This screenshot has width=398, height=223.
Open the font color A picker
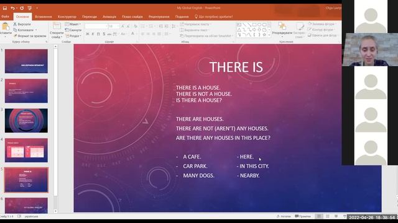click(x=132, y=34)
